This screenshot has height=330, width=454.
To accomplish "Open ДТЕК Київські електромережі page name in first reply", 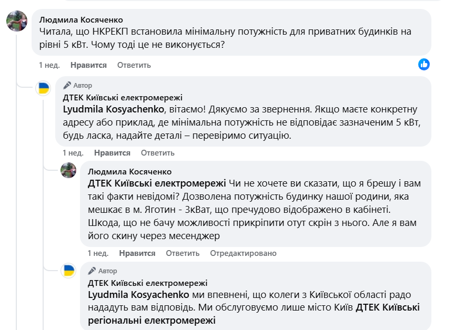I will 123,97.
